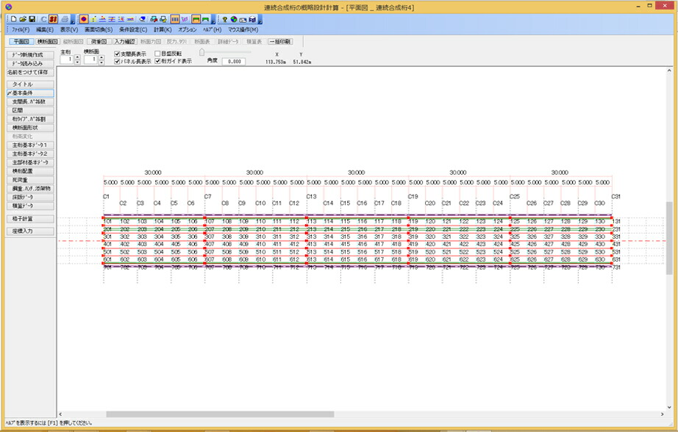Click the help question mark icon
The height and width of the screenshot is (432, 678).
224,19
